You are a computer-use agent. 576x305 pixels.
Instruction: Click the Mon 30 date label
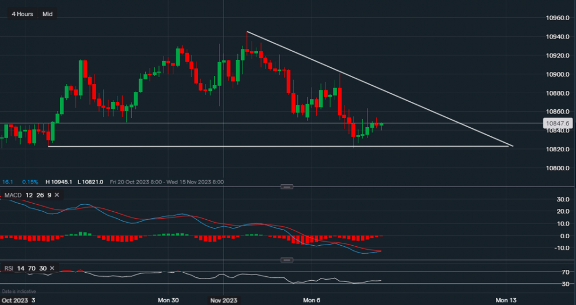(x=168, y=300)
